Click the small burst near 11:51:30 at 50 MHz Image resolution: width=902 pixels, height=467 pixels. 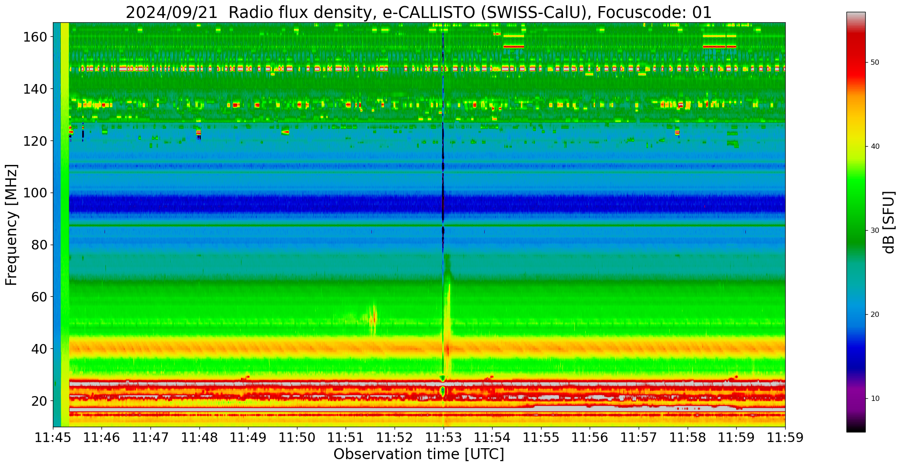[x=372, y=319]
